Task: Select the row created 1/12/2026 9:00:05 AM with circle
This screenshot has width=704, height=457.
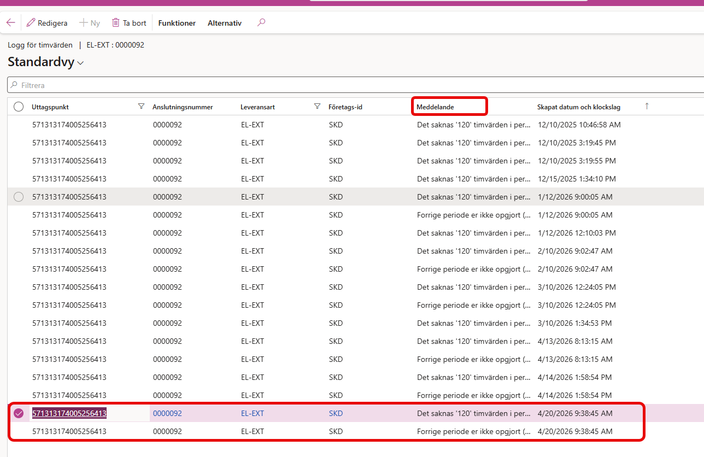Action: [19, 197]
